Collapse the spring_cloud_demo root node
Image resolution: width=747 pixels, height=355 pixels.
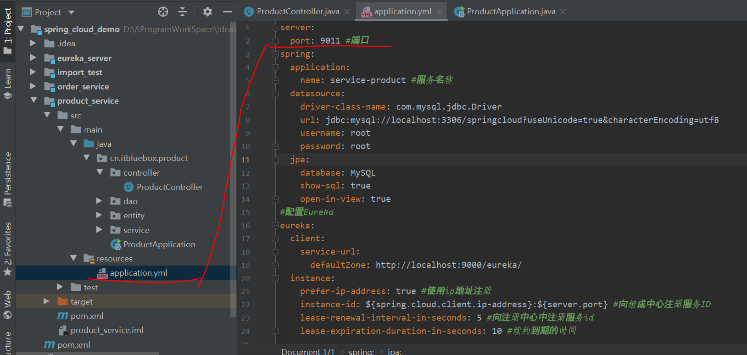point(21,29)
